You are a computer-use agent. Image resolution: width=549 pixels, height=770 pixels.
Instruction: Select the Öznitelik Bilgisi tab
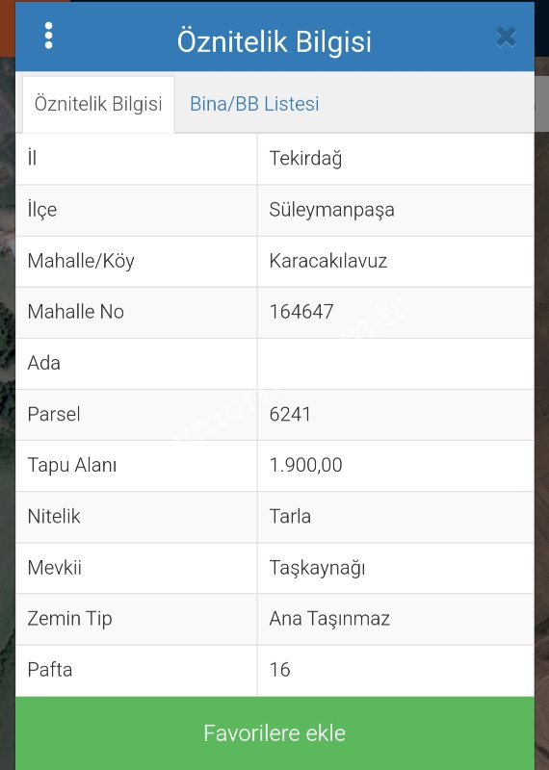click(98, 104)
